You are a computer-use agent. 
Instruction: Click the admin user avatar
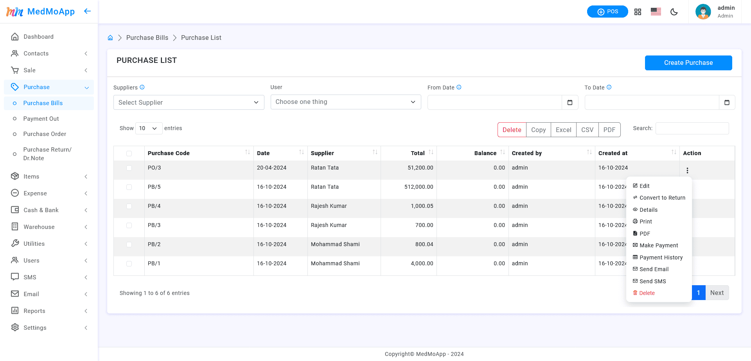click(x=703, y=12)
